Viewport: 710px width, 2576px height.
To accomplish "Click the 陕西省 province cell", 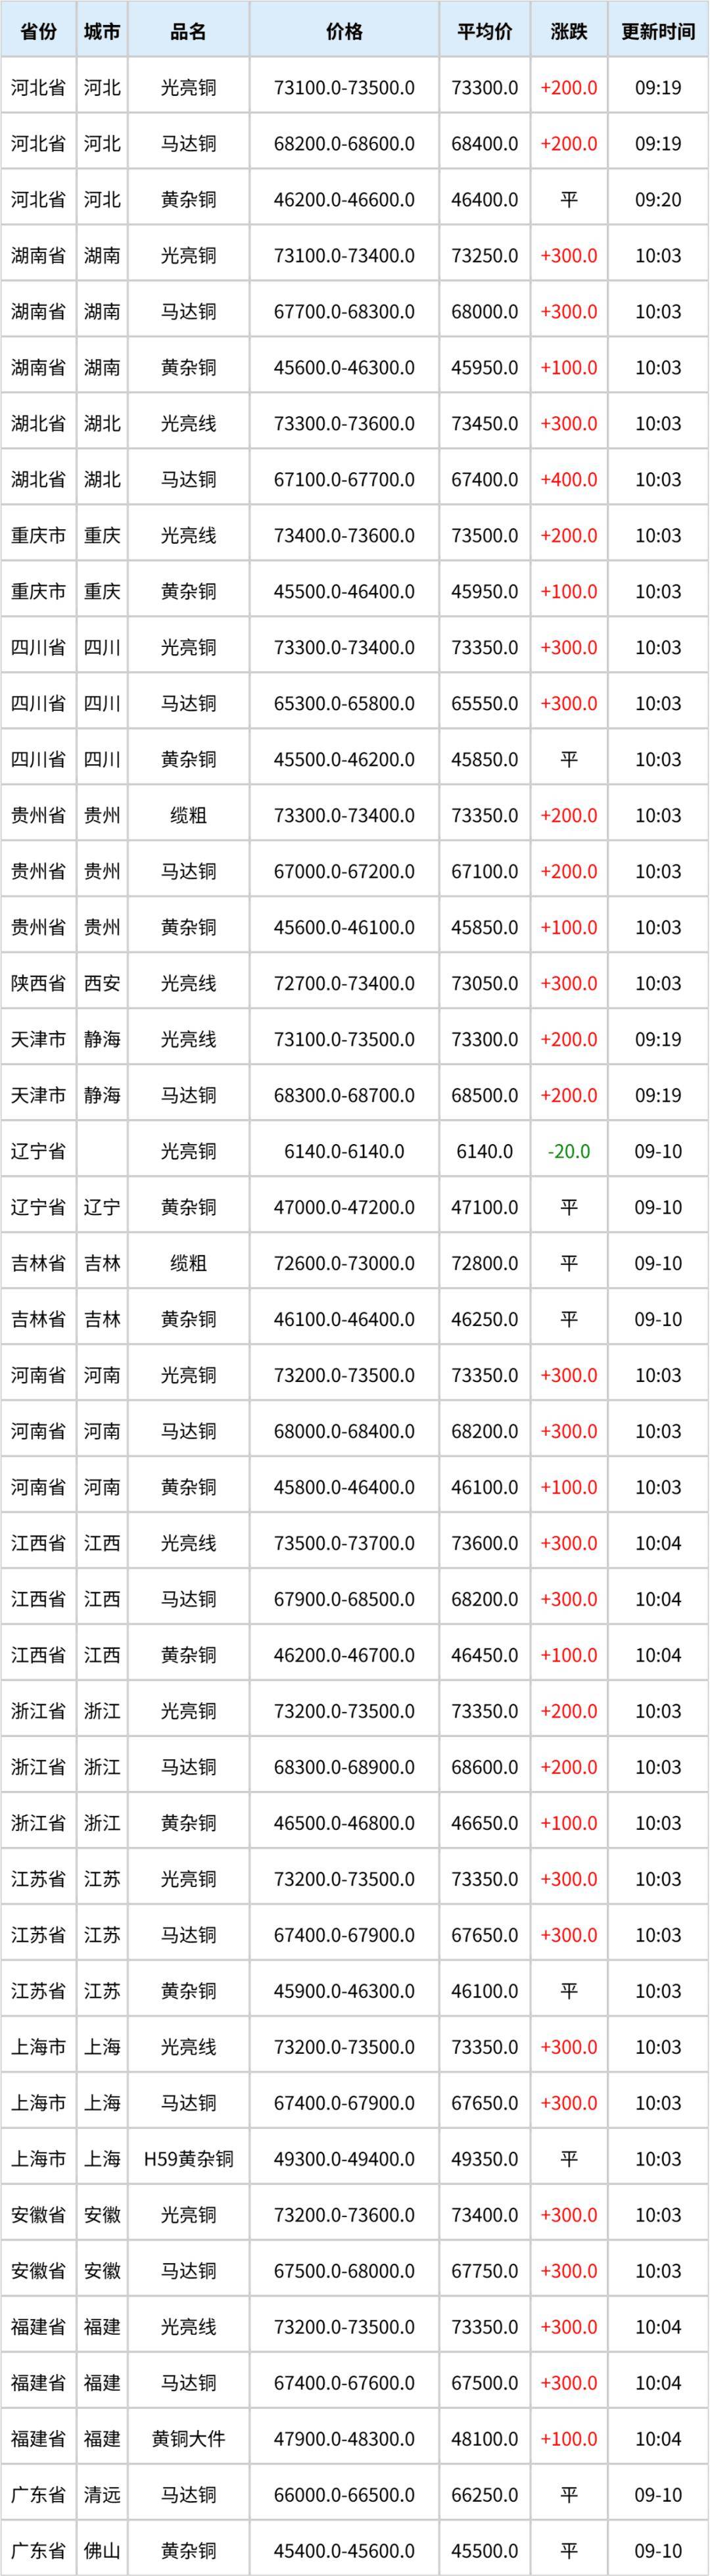I will point(38,983).
